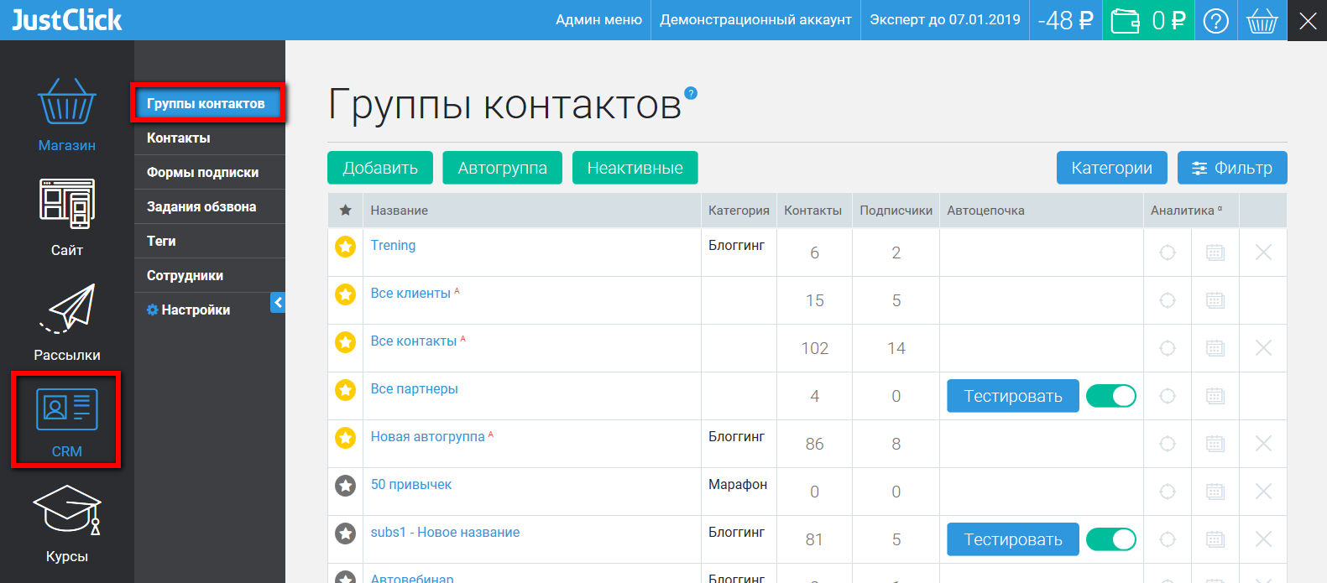The width and height of the screenshot is (1327, 583).
Task: Open the Все контакты group link
Action: point(414,341)
